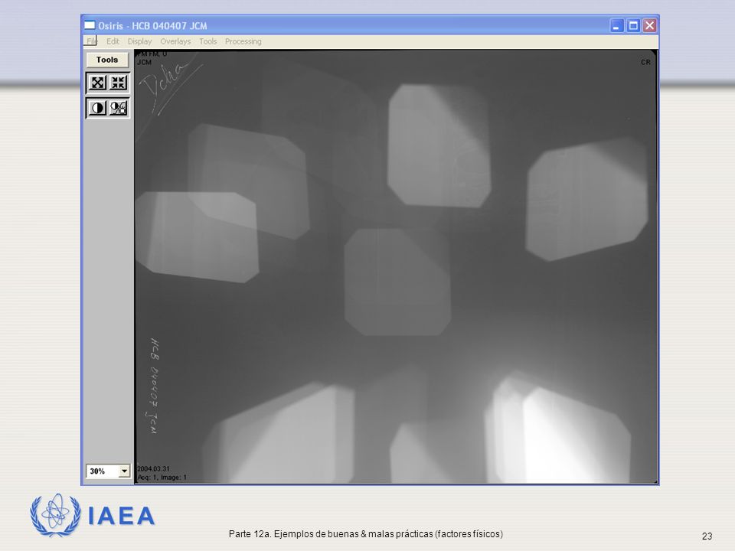Click the 'Acq: 1, Image: 1' overlay text
Screen dimensions: 735x551
162,478
